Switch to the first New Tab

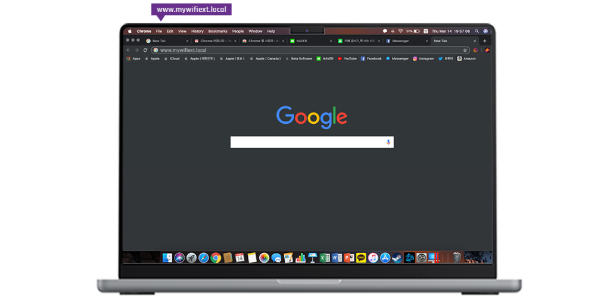[167, 41]
